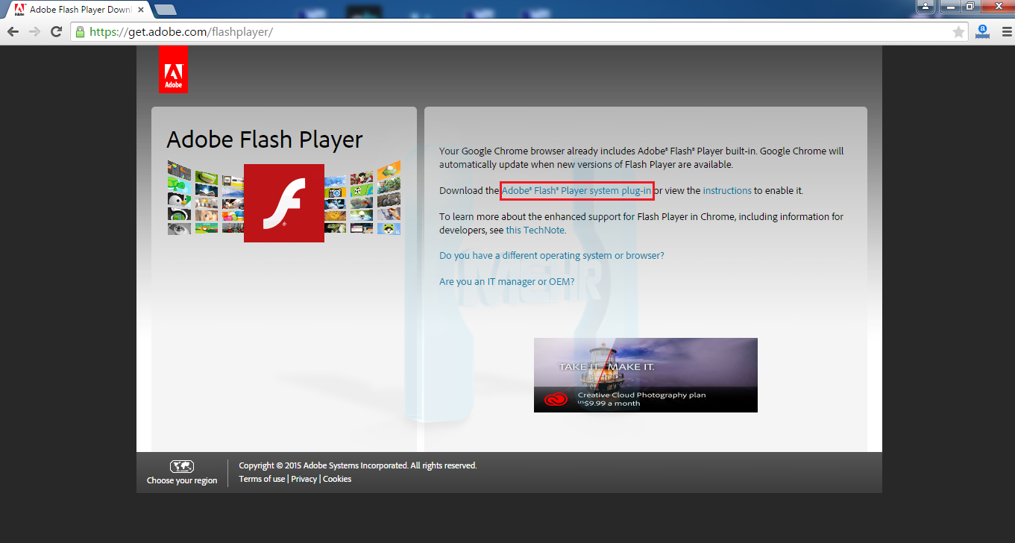This screenshot has height=543, width=1015.
Task: Click the green padlock security icon
Action: (80, 32)
